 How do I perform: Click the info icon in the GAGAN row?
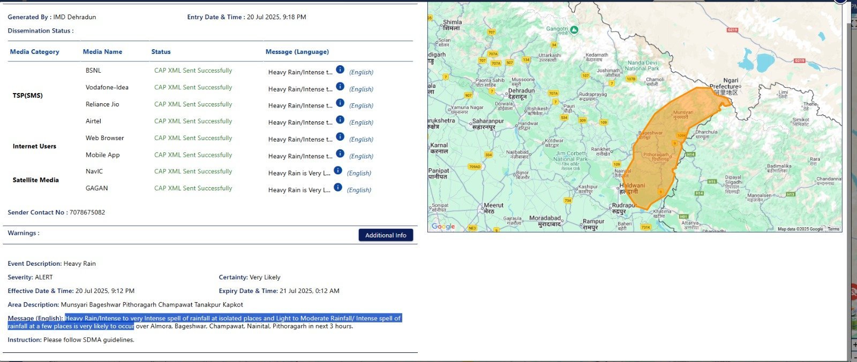(x=337, y=187)
